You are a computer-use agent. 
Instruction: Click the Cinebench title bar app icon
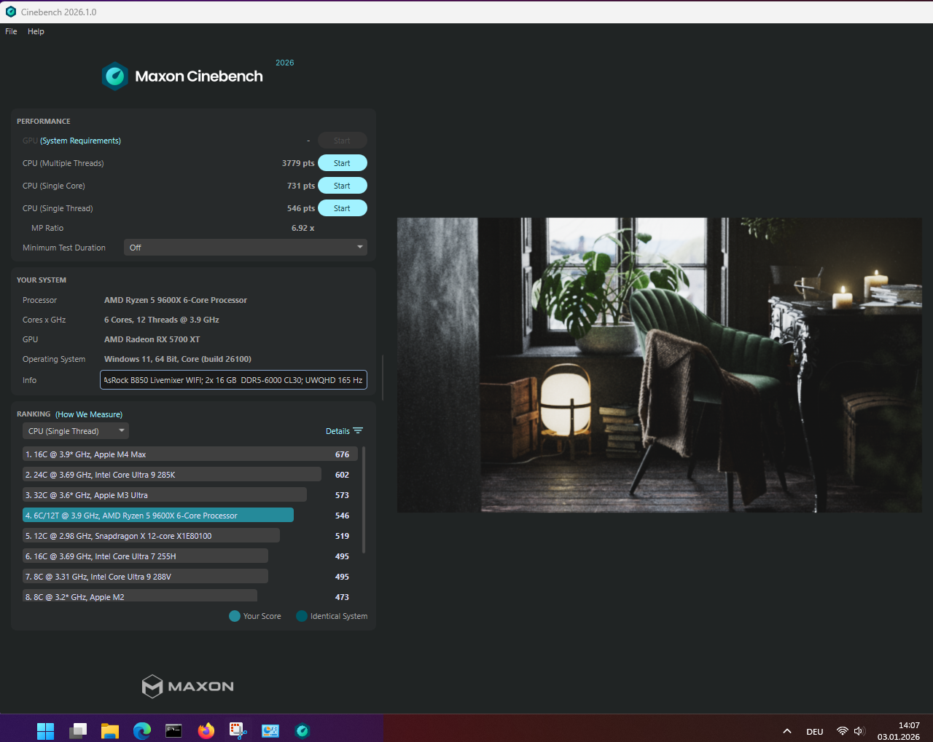[10, 12]
